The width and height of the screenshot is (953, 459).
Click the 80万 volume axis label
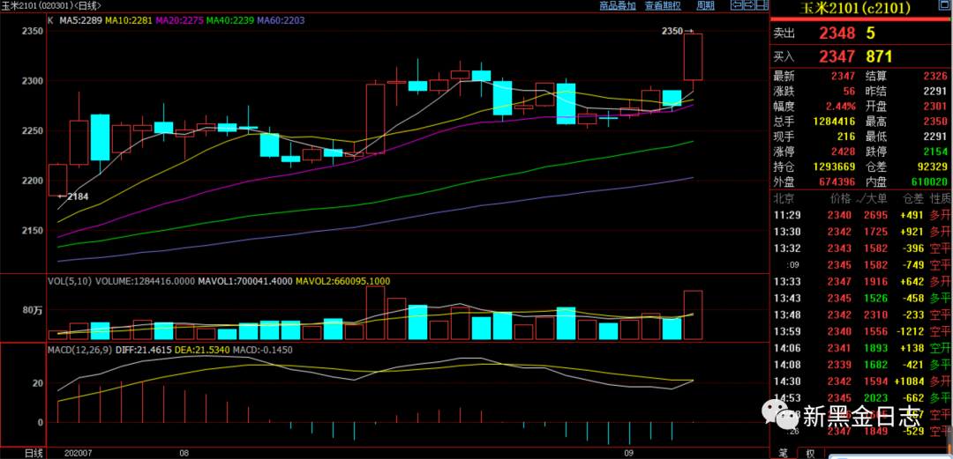click(x=34, y=311)
